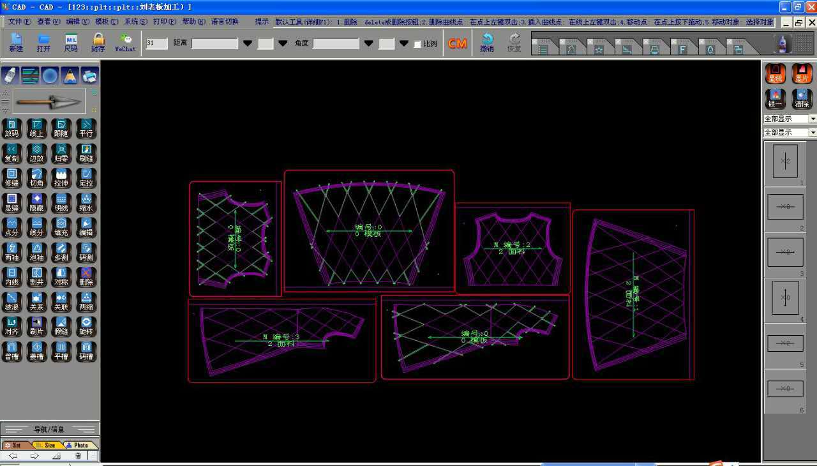Image resolution: width=817 pixels, height=466 pixels.
Task: Open the 打印 menu
Action: click(165, 22)
